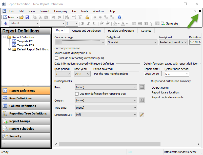The image size is (203, 155).
Task: Undo the last action
Action: click(x=54, y=17)
